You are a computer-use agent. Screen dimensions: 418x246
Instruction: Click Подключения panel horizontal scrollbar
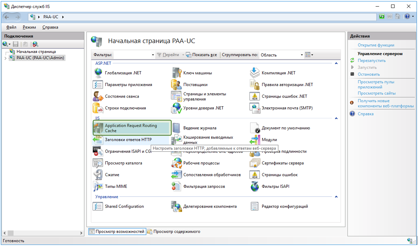(x=43, y=233)
